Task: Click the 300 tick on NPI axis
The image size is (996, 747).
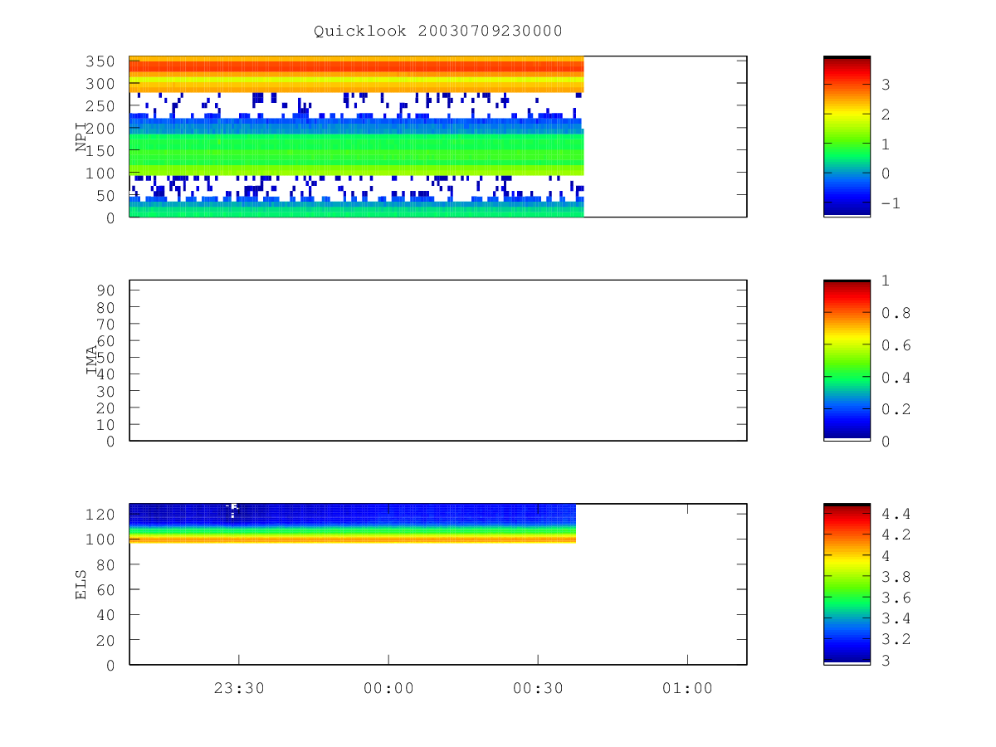Action: click(102, 84)
